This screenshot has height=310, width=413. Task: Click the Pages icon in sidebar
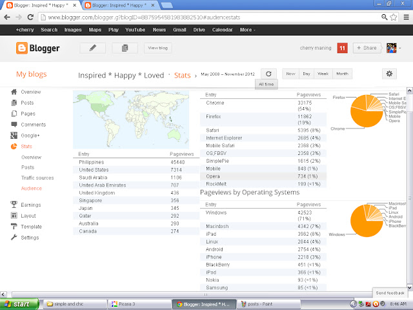coord(14,114)
